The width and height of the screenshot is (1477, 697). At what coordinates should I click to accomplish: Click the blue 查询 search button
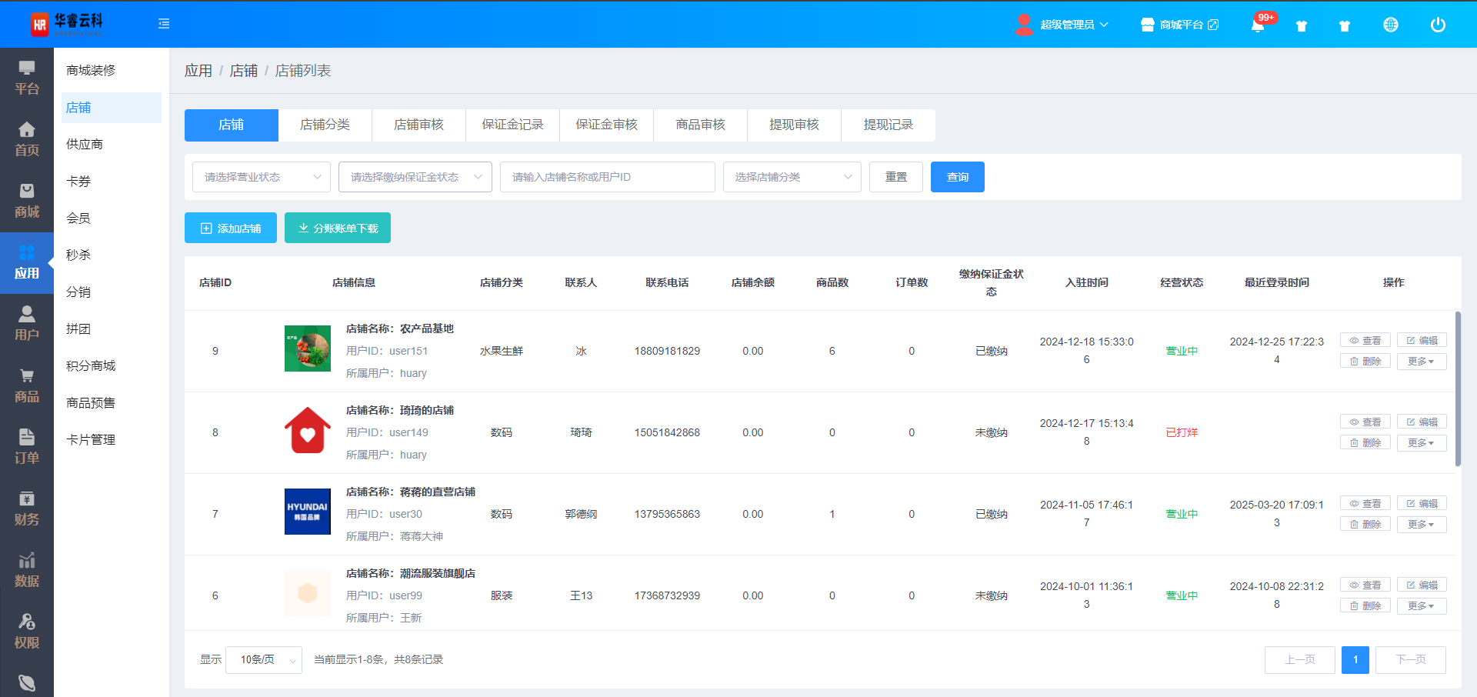(x=957, y=177)
